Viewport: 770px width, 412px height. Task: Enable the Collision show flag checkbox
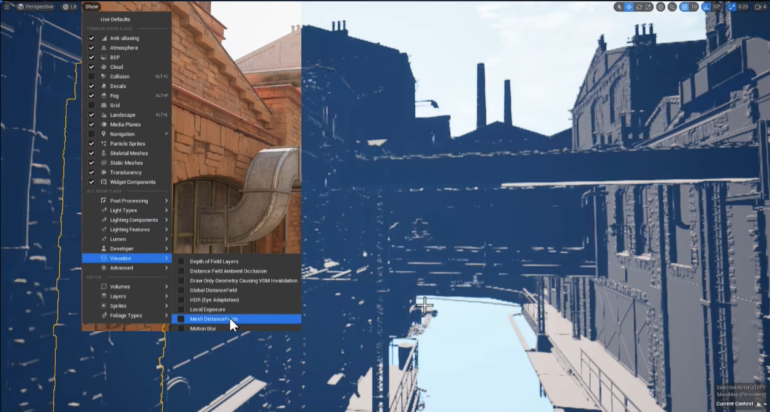[x=91, y=77]
